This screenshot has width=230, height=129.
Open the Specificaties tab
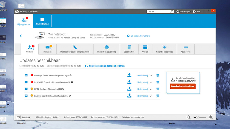(129, 49)
